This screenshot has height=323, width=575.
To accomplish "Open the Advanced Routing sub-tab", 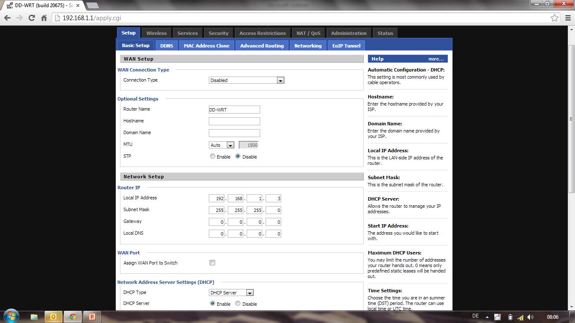I will (262, 46).
